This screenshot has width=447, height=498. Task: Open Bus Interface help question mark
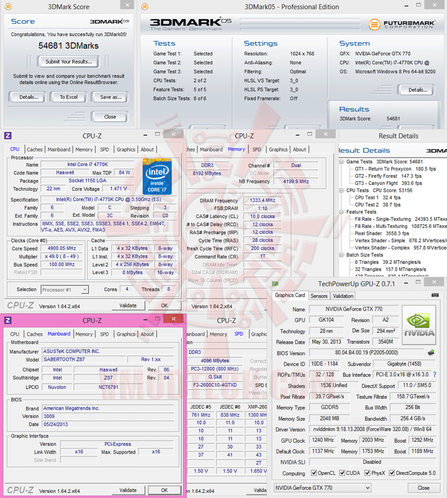pyautogui.click(x=435, y=375)
